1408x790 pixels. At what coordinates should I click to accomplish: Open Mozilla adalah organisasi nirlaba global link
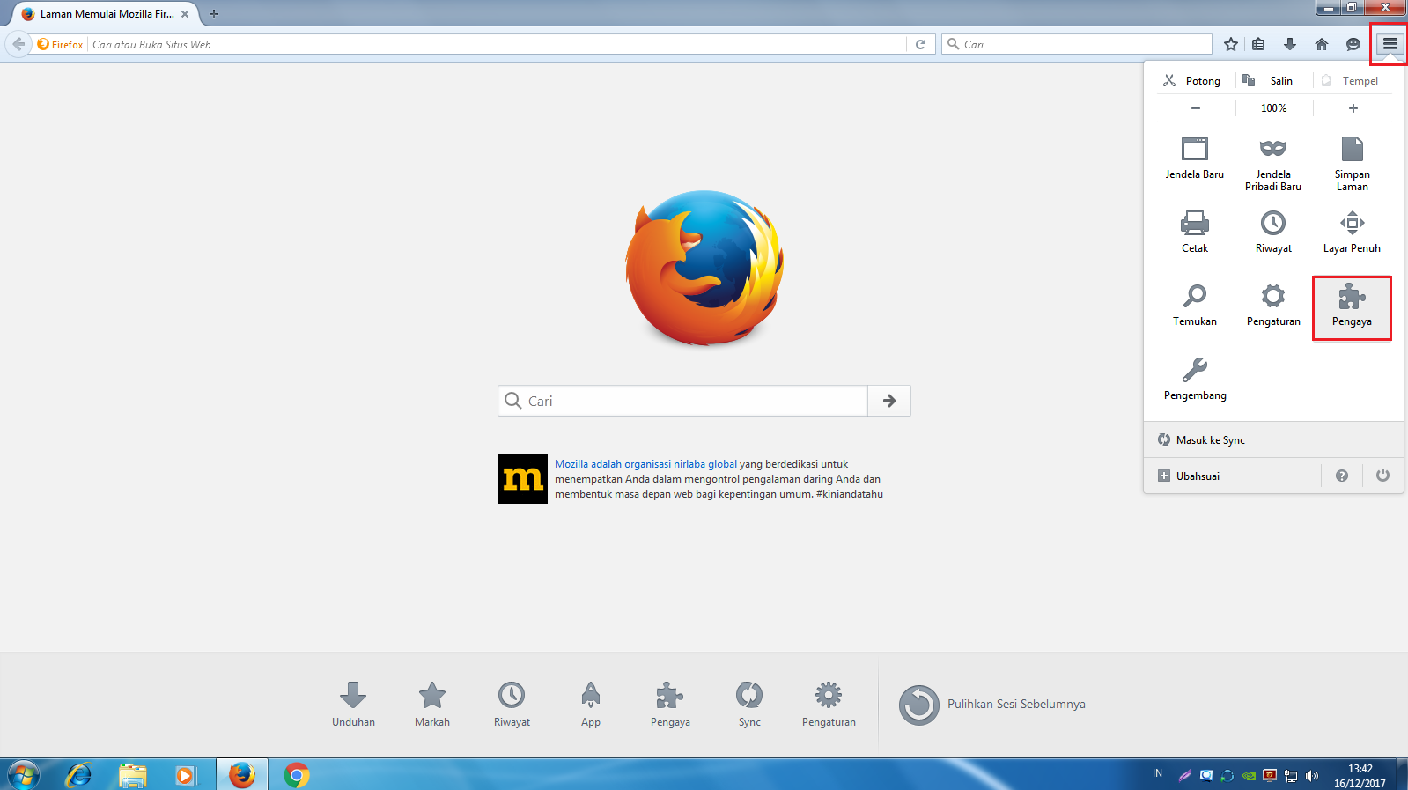(x=645, y=464)
